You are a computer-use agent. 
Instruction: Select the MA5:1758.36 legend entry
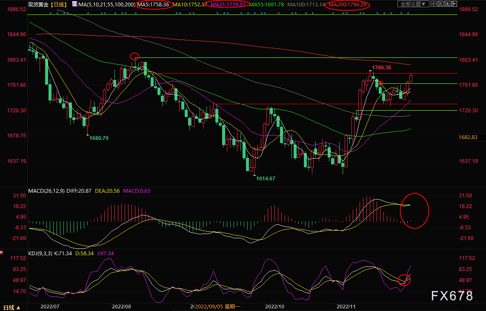point(154,4)
